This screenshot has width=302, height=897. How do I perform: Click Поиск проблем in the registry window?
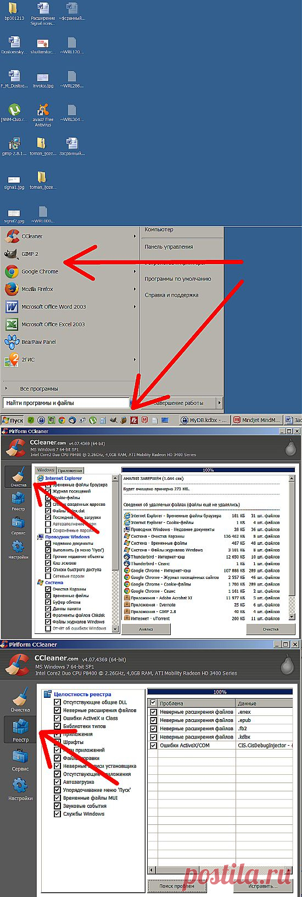coord(177,886)
